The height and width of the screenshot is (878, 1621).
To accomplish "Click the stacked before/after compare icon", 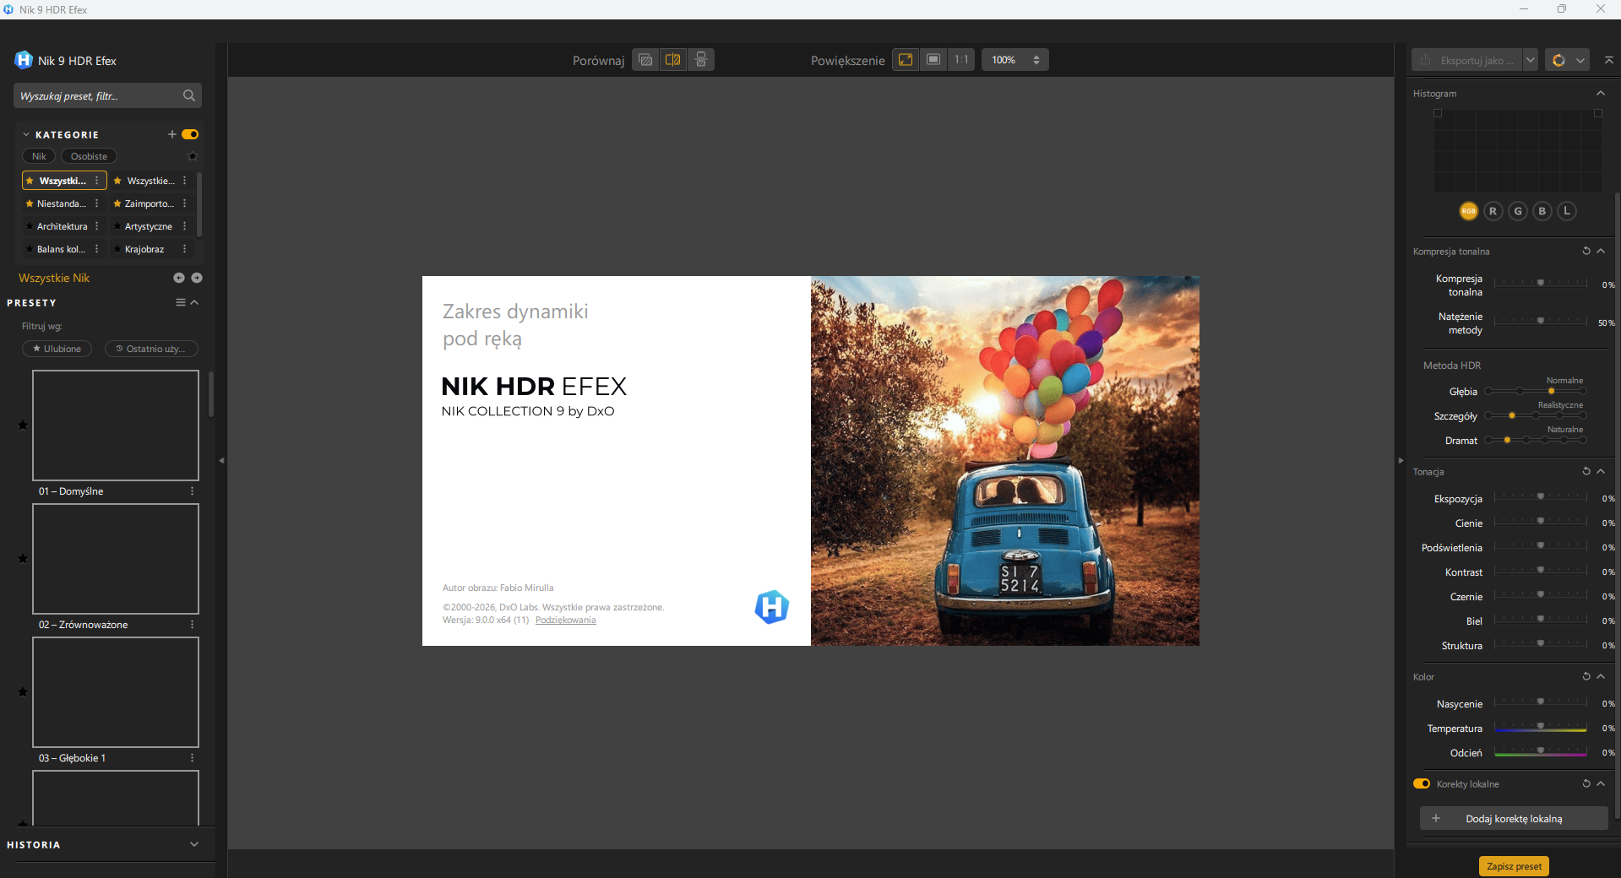I will 701,60.
